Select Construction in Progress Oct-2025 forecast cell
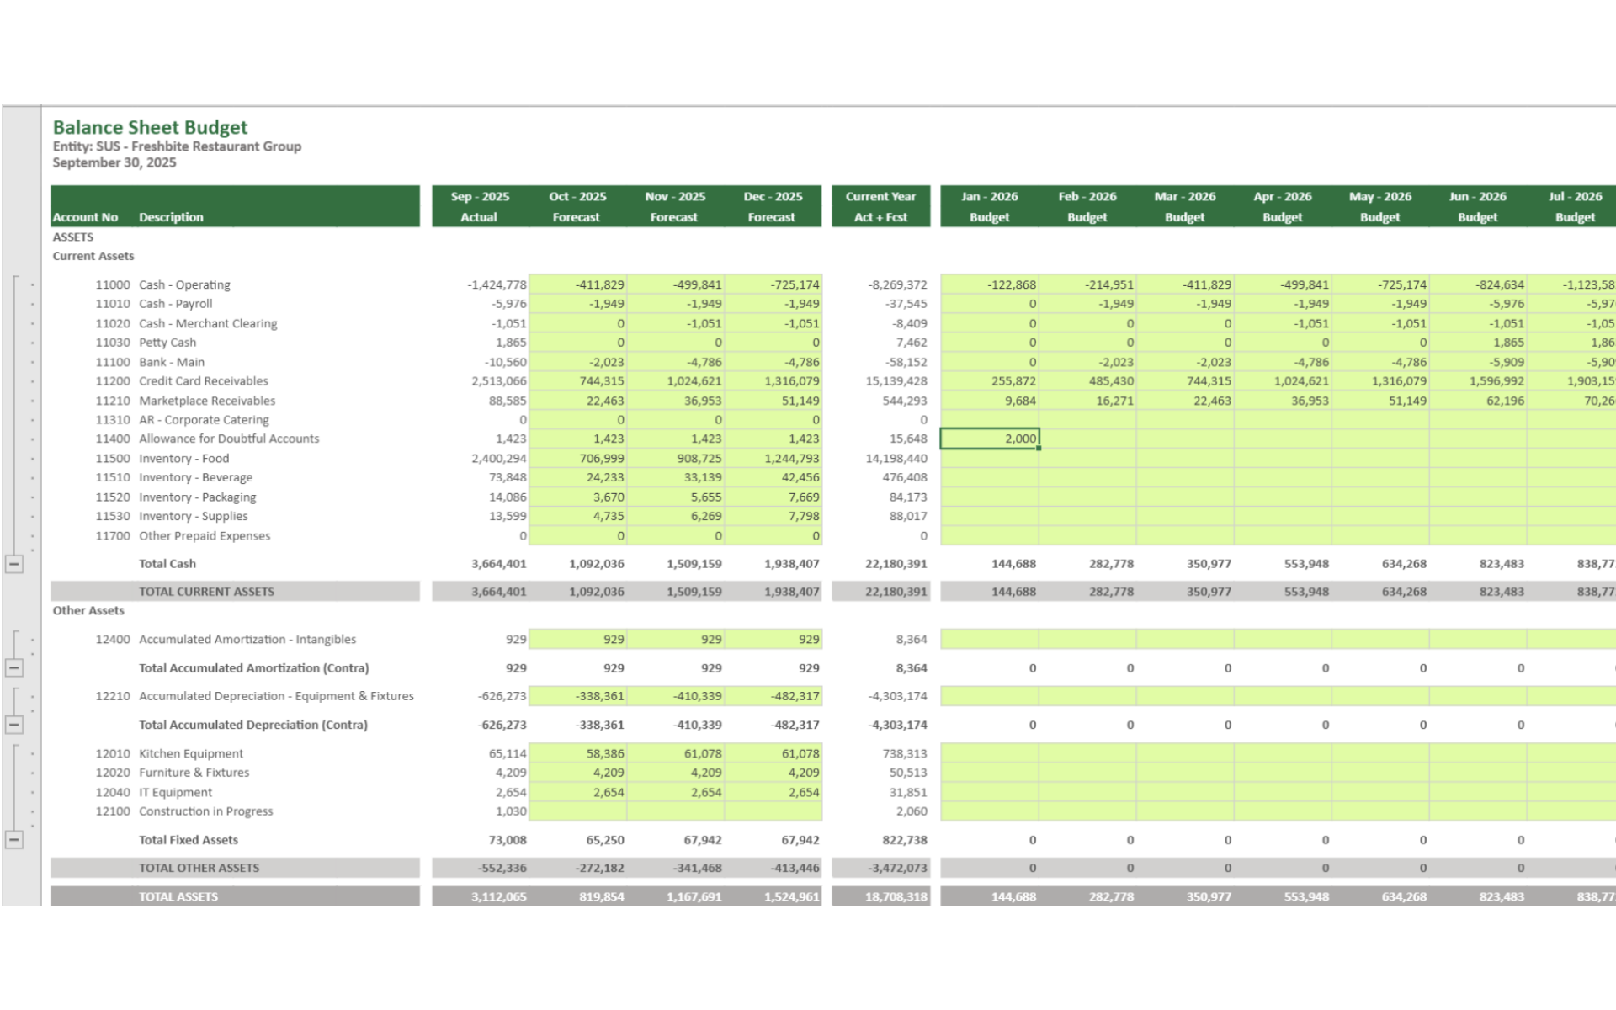 tap(578, 811)
